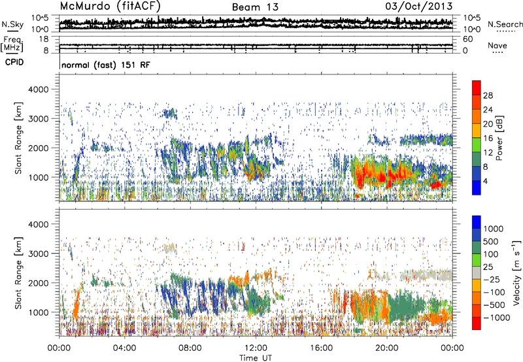Click the Time UT axis label
This screenshot has width=523, height=362.
tap(256, 357)
